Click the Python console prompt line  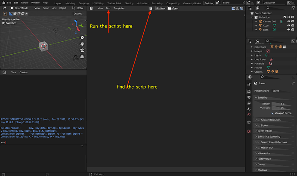coord(43,142)
